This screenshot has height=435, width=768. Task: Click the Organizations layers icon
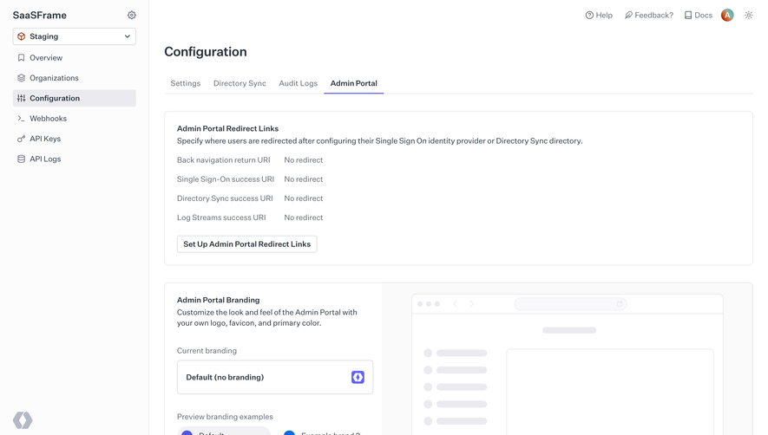(21, 78)
